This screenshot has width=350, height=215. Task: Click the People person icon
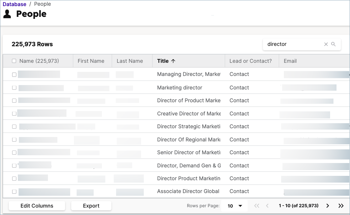click(x=7, y=14)
